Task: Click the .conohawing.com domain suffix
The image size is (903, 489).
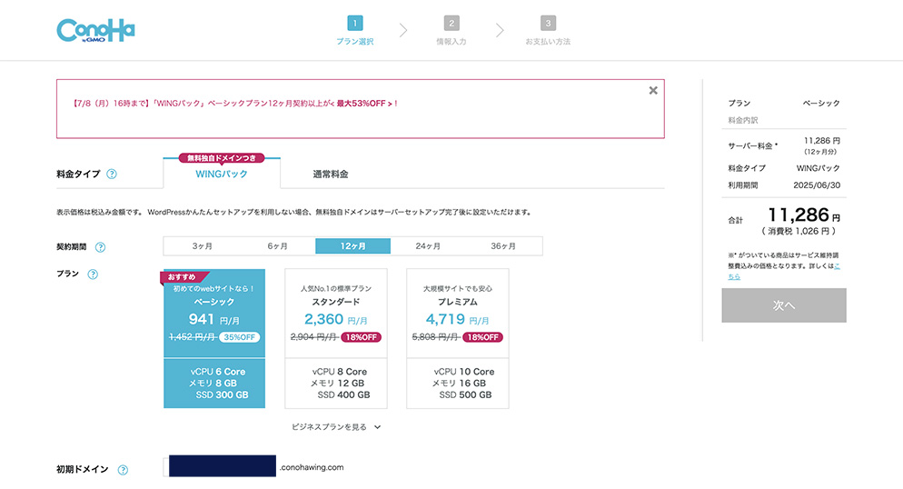Action: click(312, 467)
